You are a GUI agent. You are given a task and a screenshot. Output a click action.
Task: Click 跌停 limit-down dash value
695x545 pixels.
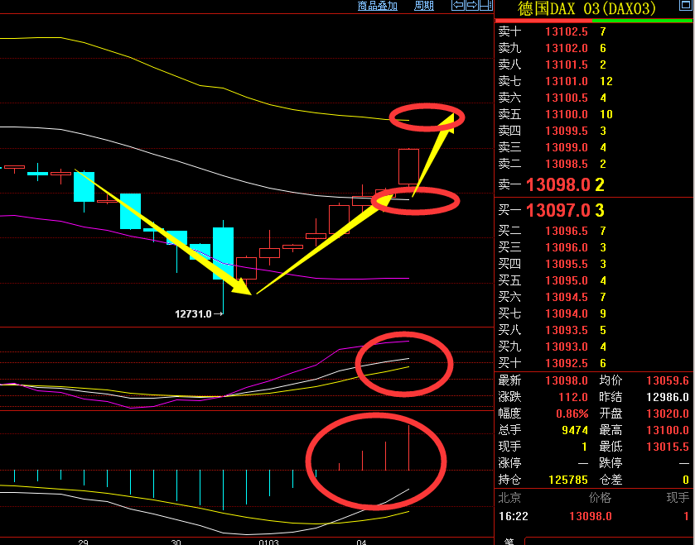(x=684, y=464)
